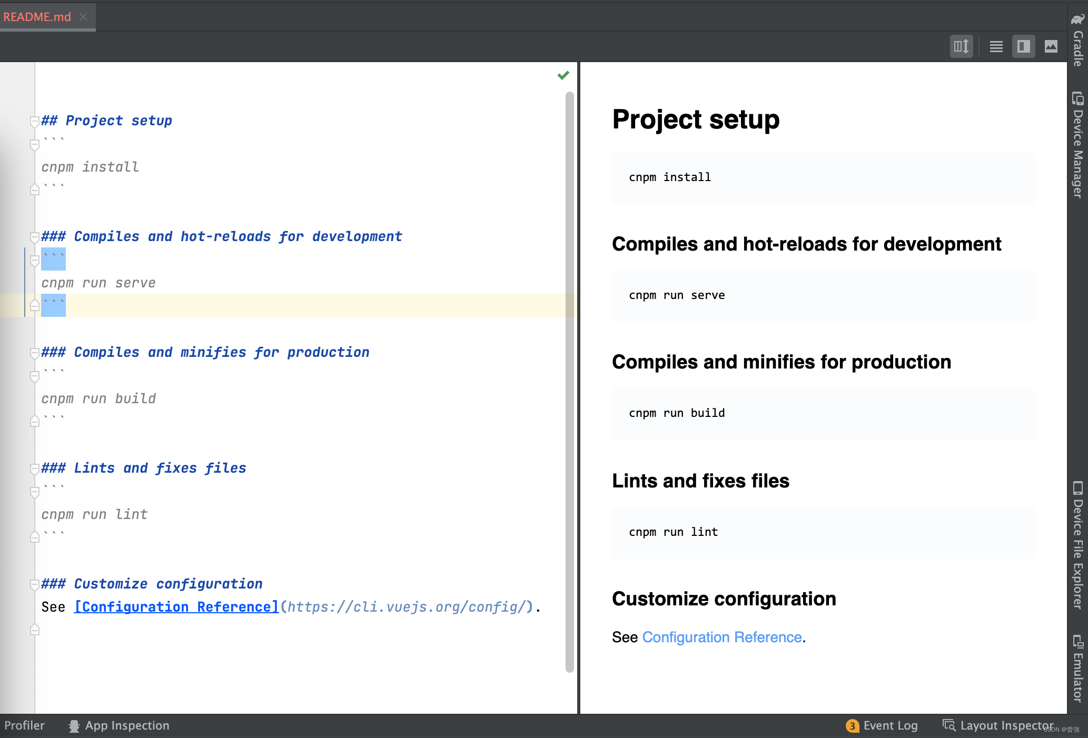Collapse the Project setup section fold arrow
The image size is (1088, 738).
[35, 122]
